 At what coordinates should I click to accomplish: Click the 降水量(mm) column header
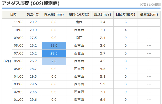coord(54,14)
